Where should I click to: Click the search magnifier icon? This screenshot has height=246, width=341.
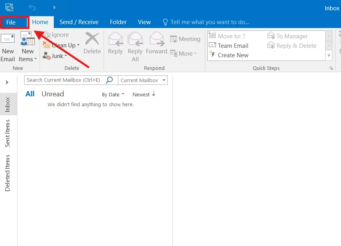110,80
